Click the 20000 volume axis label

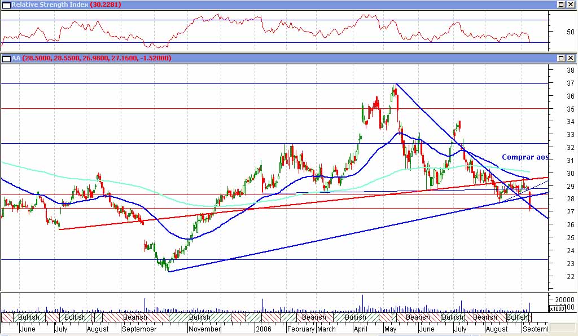coord(564,300)
